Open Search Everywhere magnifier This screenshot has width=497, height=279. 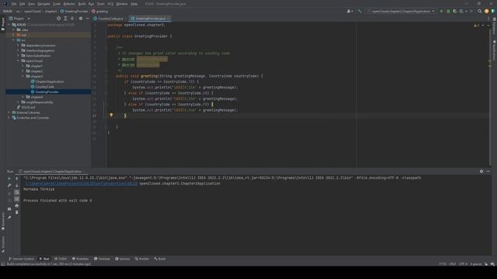click(480, 11)
